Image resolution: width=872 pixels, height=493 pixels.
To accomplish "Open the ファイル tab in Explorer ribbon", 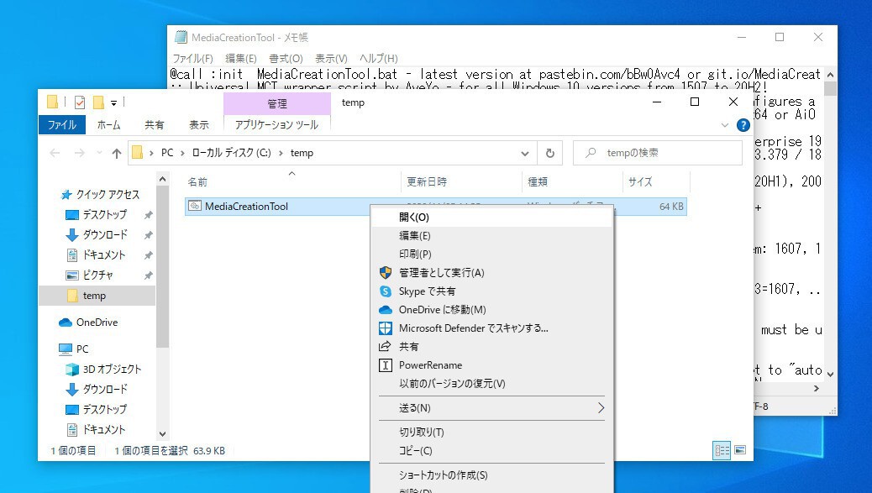I will 61,124.
